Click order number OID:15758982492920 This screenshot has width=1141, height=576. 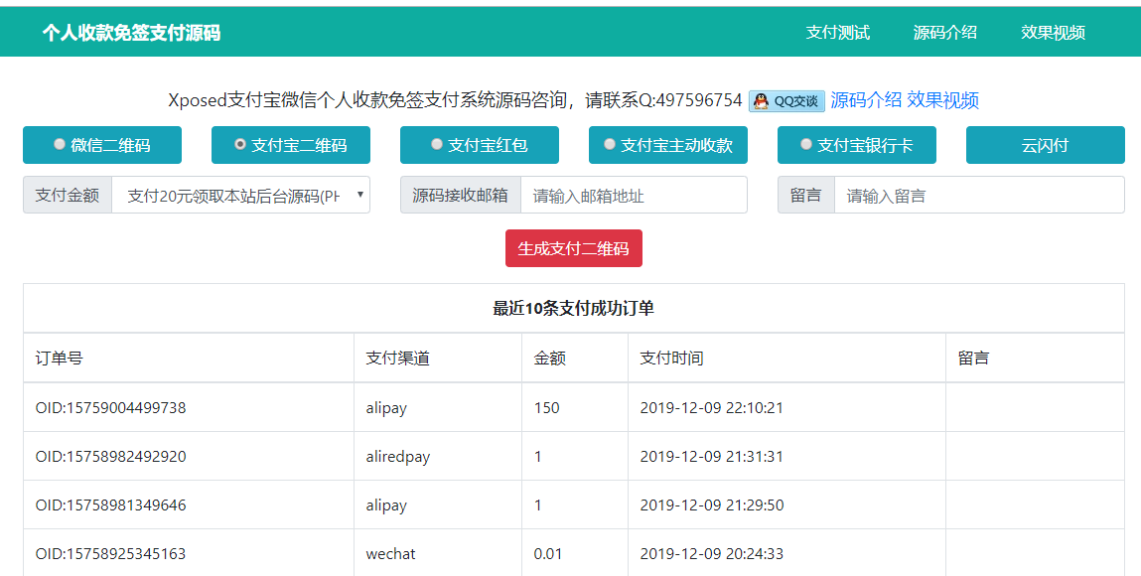point(110,457)
